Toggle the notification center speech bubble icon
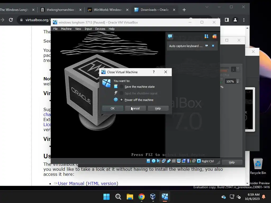This screenshot has width=271, height=203. click(x=170, y=36)
